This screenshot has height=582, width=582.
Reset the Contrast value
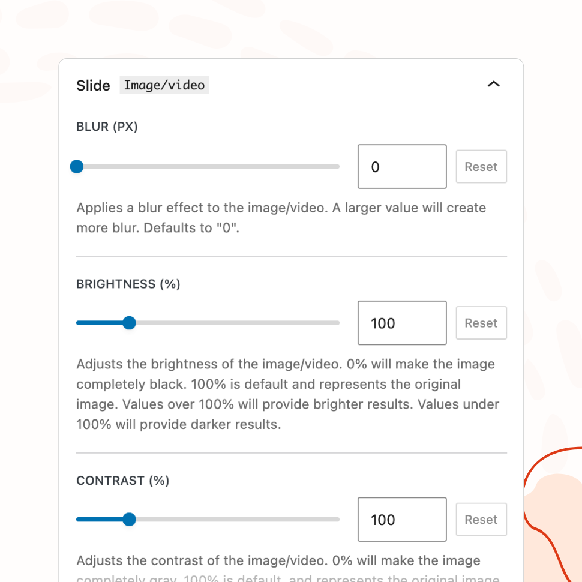[481, 520]
